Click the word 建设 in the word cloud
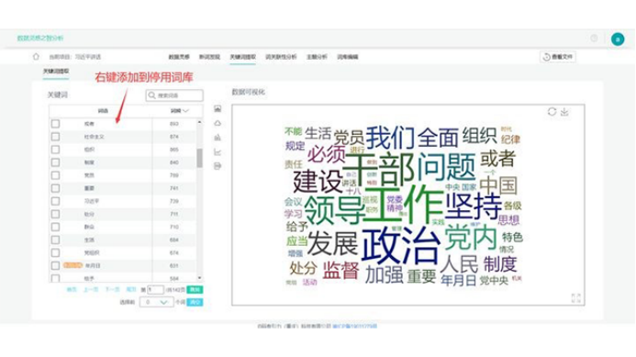This screenshot has height=357, width=636. point(318,181)
